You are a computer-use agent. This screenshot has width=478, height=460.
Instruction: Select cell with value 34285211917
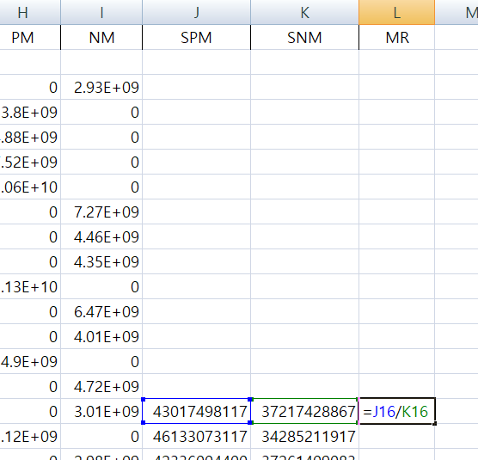coord(304,436)
